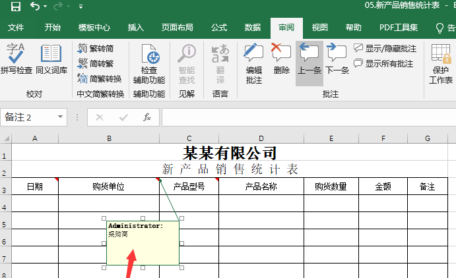
Task: Go to the 数据 tab
Action: tap(253, 28)
